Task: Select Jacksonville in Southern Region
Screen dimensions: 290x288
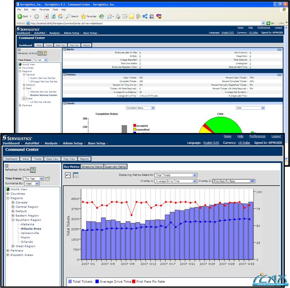Action: click(x=30, y=233)
